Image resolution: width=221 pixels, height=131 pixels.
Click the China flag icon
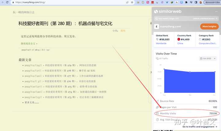[x=179, y=39]
